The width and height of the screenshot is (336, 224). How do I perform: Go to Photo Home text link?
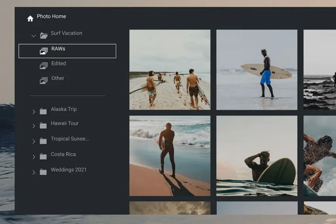point(51,16)
